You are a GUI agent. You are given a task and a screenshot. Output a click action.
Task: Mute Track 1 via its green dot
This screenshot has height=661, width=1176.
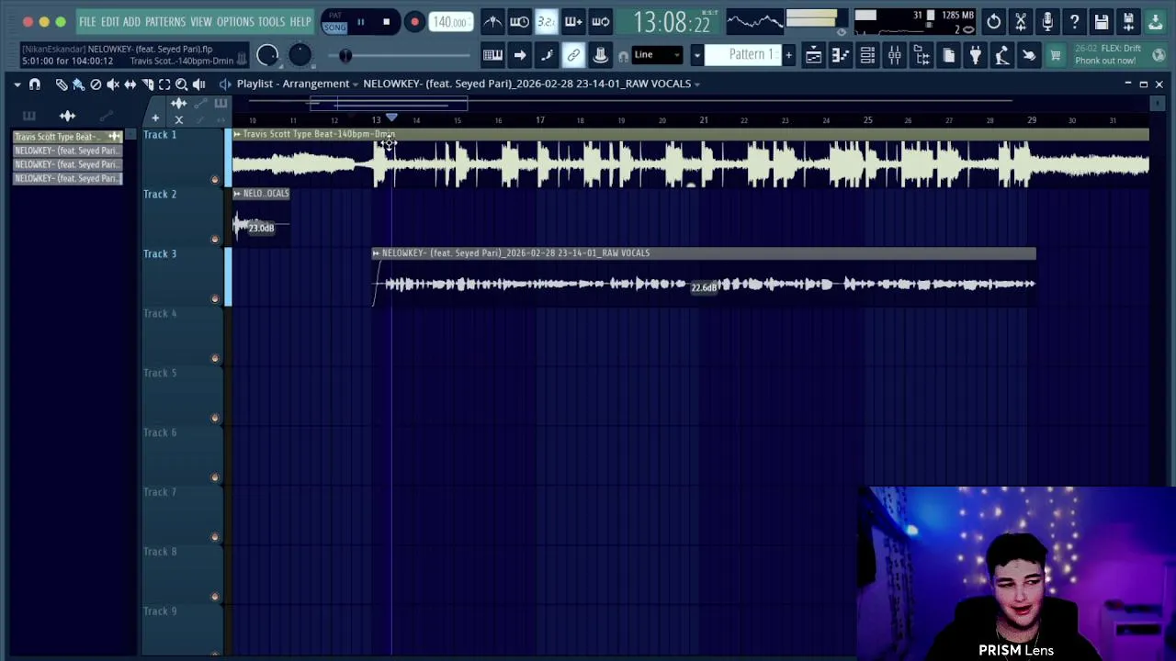click(x=215, y=180)
